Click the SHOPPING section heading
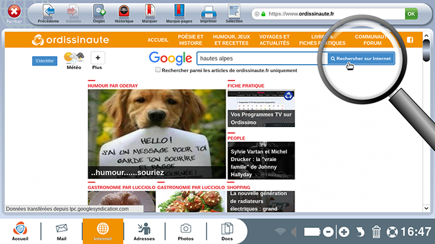Screen dimensions: 435x244 (239, 187)
